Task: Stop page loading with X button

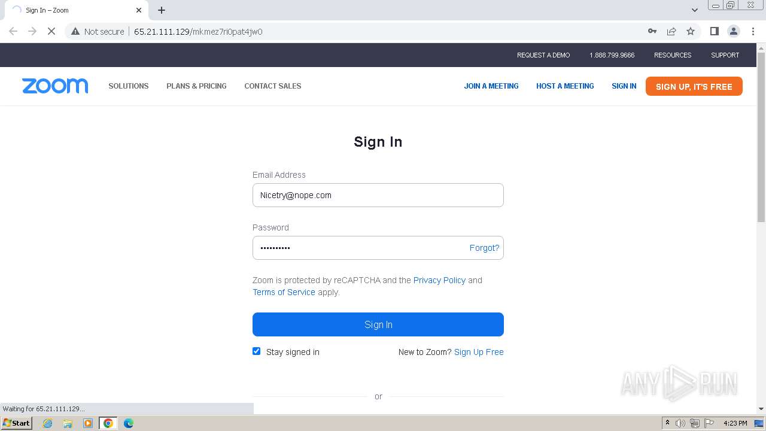Action: pyautogui.click(x=51, y=31)
